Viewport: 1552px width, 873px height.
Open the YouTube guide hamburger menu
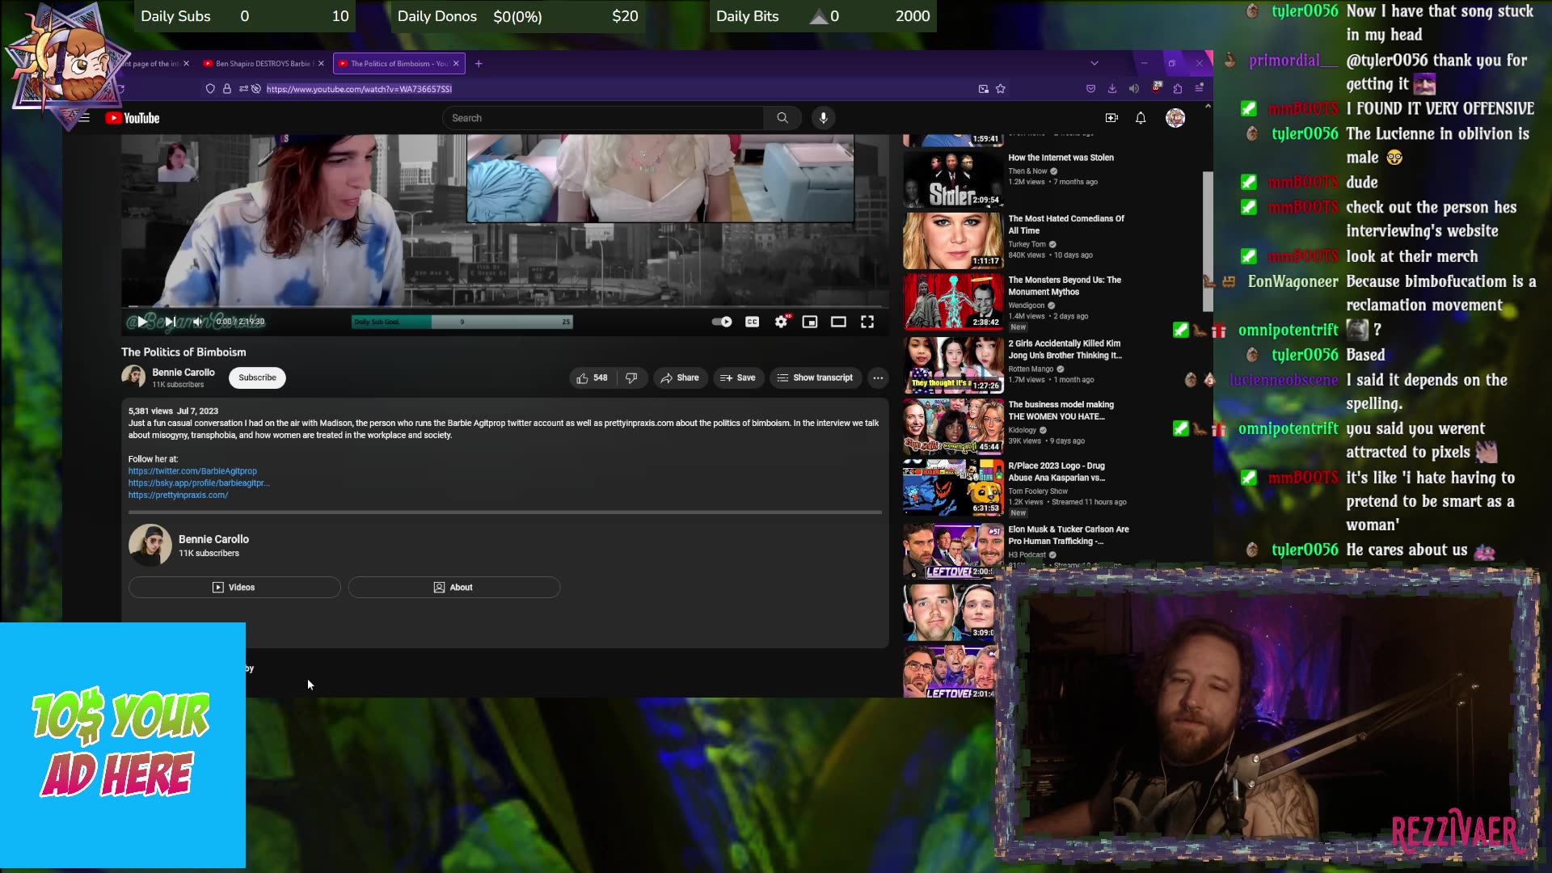(x=85, y=118)
